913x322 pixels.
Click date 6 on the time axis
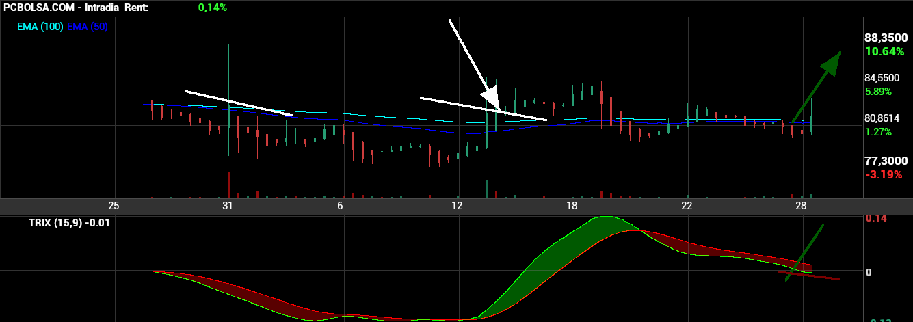point(340,206)
